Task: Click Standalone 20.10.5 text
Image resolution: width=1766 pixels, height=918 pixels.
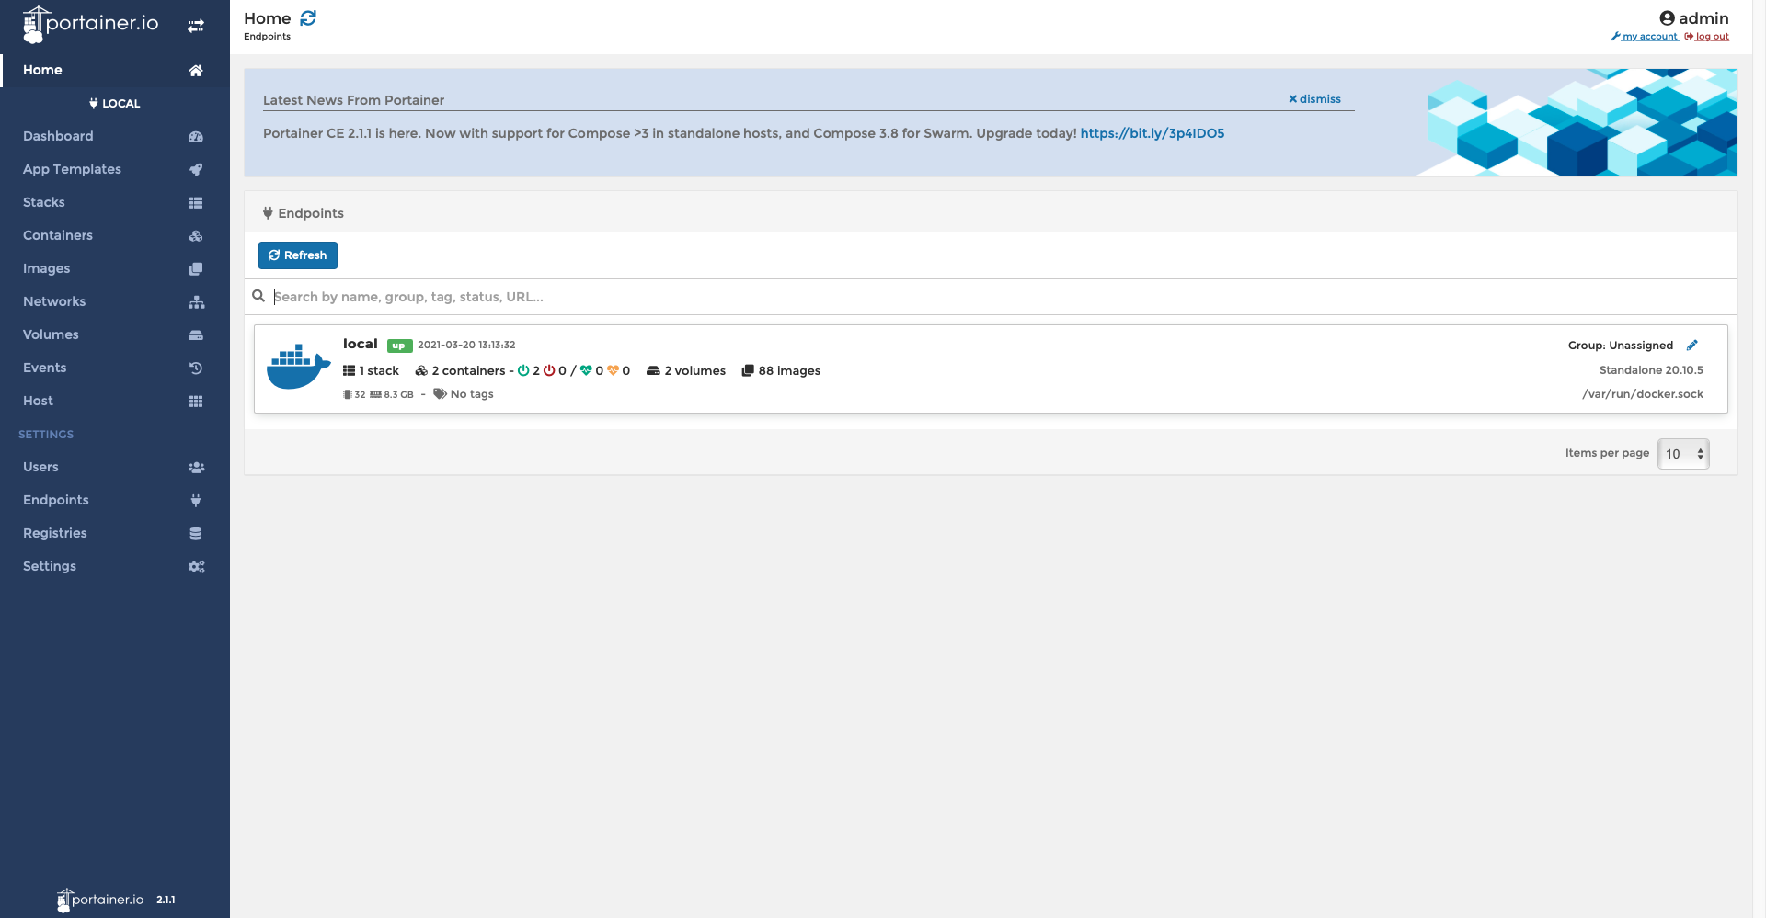Action: click(1651, 370)
